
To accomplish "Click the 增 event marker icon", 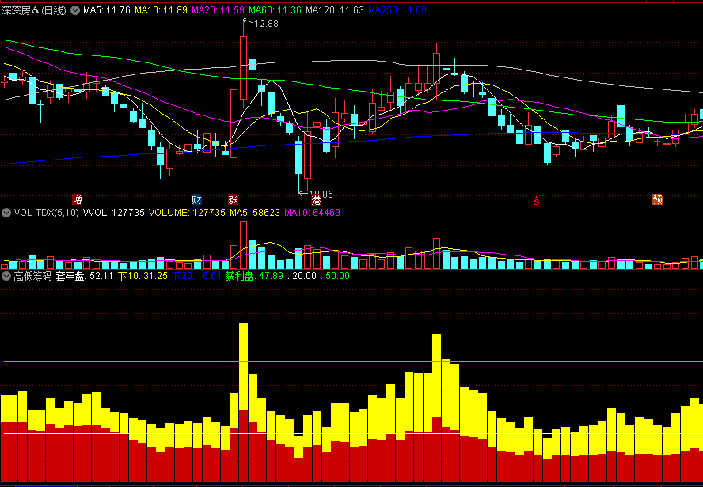I will point(78,200).
